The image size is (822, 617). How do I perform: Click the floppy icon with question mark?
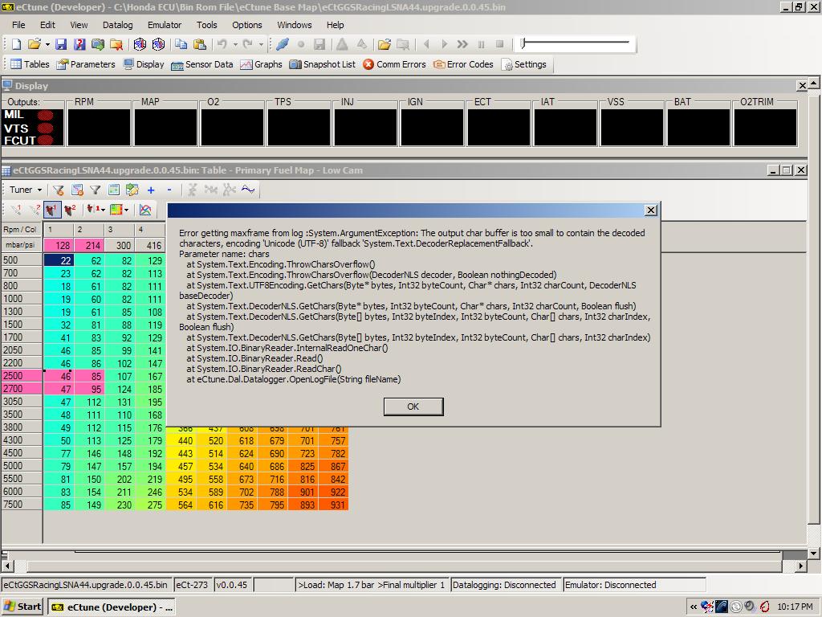[x=79, y=45]
